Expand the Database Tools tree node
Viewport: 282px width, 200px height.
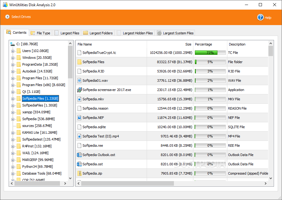click(x=13, y=174)
